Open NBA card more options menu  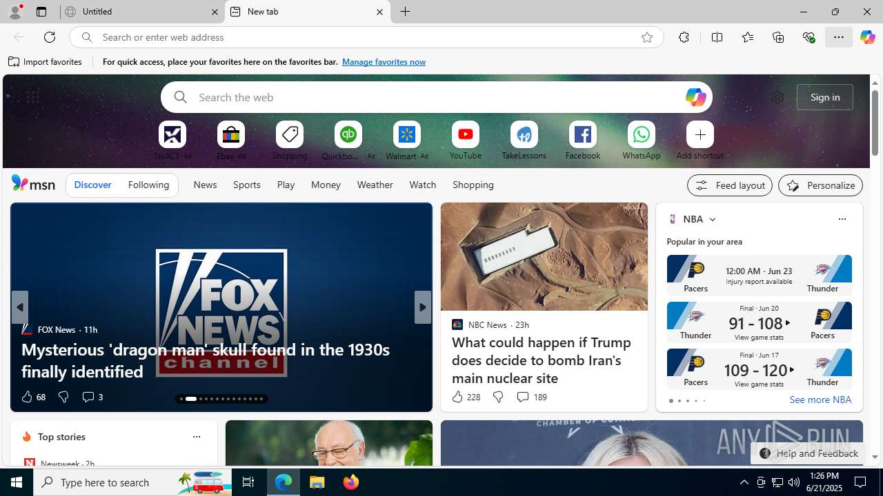point(842,219)
